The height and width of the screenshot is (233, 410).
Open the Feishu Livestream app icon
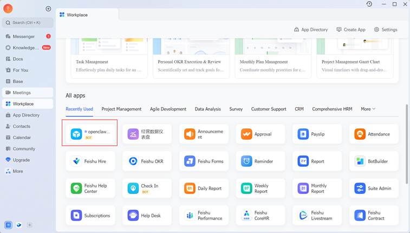pyautogui.click(x=303, y=216)
